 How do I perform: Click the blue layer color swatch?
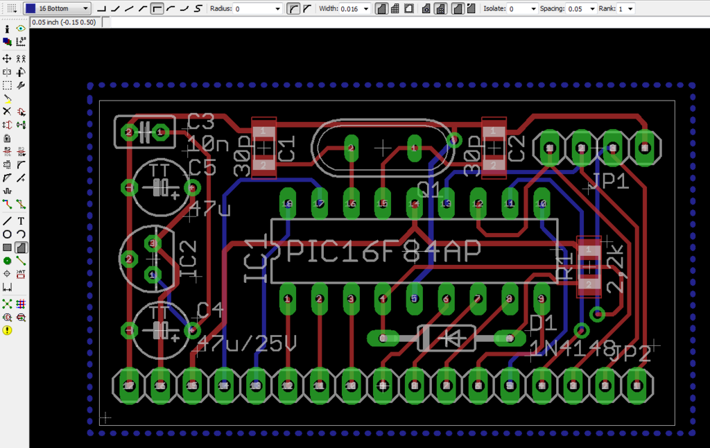click(31, 8)
